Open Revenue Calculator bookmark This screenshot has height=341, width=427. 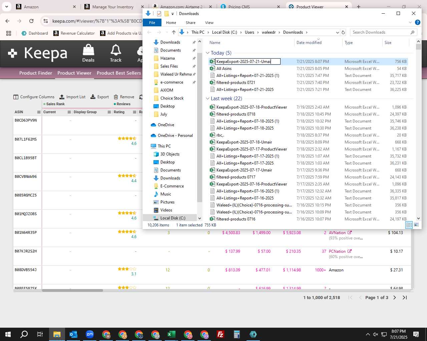[74, 33]
